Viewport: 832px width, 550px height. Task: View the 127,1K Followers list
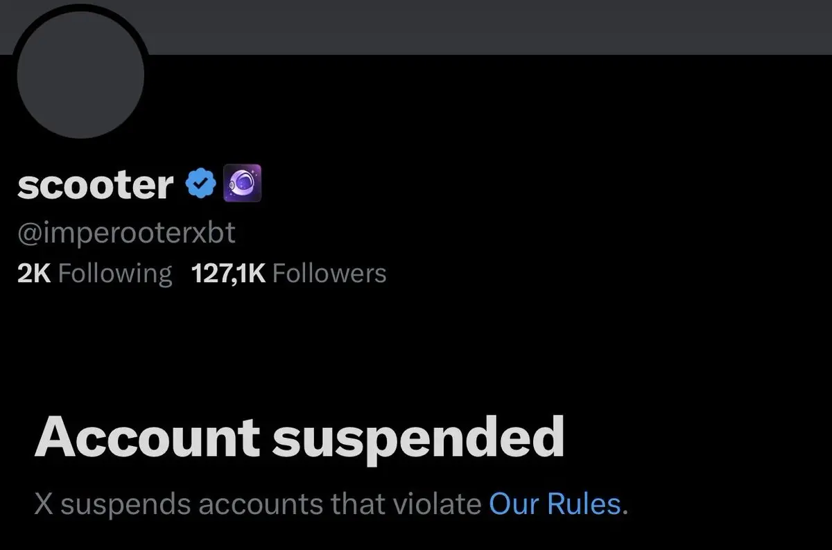point(288,273)
